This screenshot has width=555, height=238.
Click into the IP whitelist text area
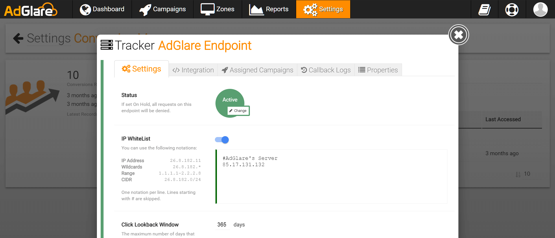click(x=331, y=177)
